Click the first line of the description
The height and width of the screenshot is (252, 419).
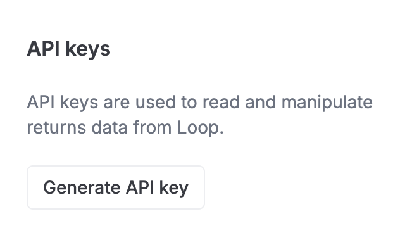point(199,103)
